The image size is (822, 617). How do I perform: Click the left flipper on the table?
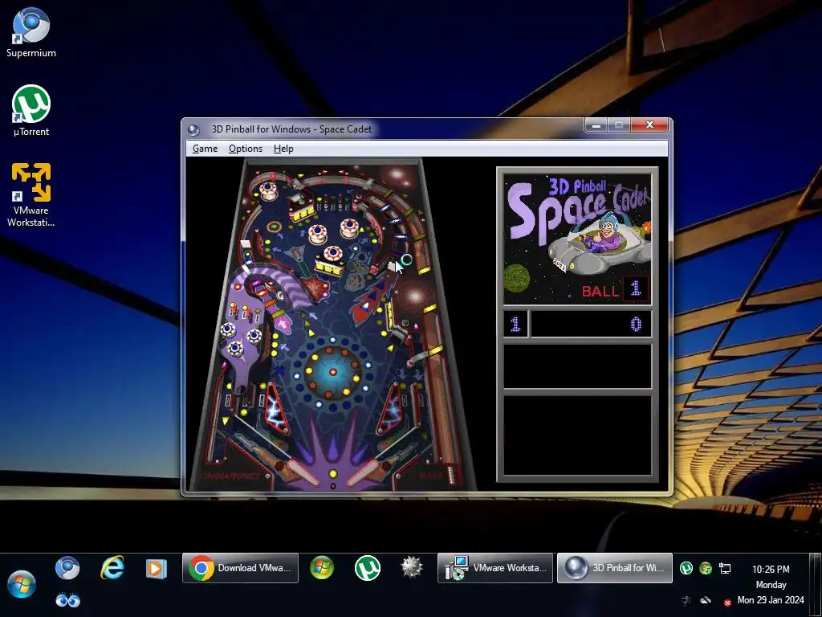click(302, 472)
